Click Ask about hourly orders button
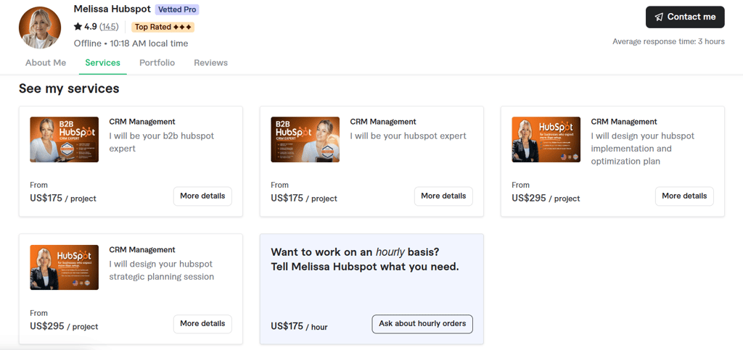Image resolution: width=743 pixels, height=350 pixels. pos(422,324)
